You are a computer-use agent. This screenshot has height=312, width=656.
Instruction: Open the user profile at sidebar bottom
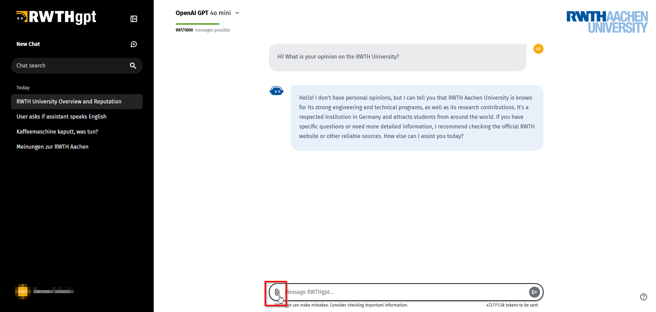pos(45,291)
